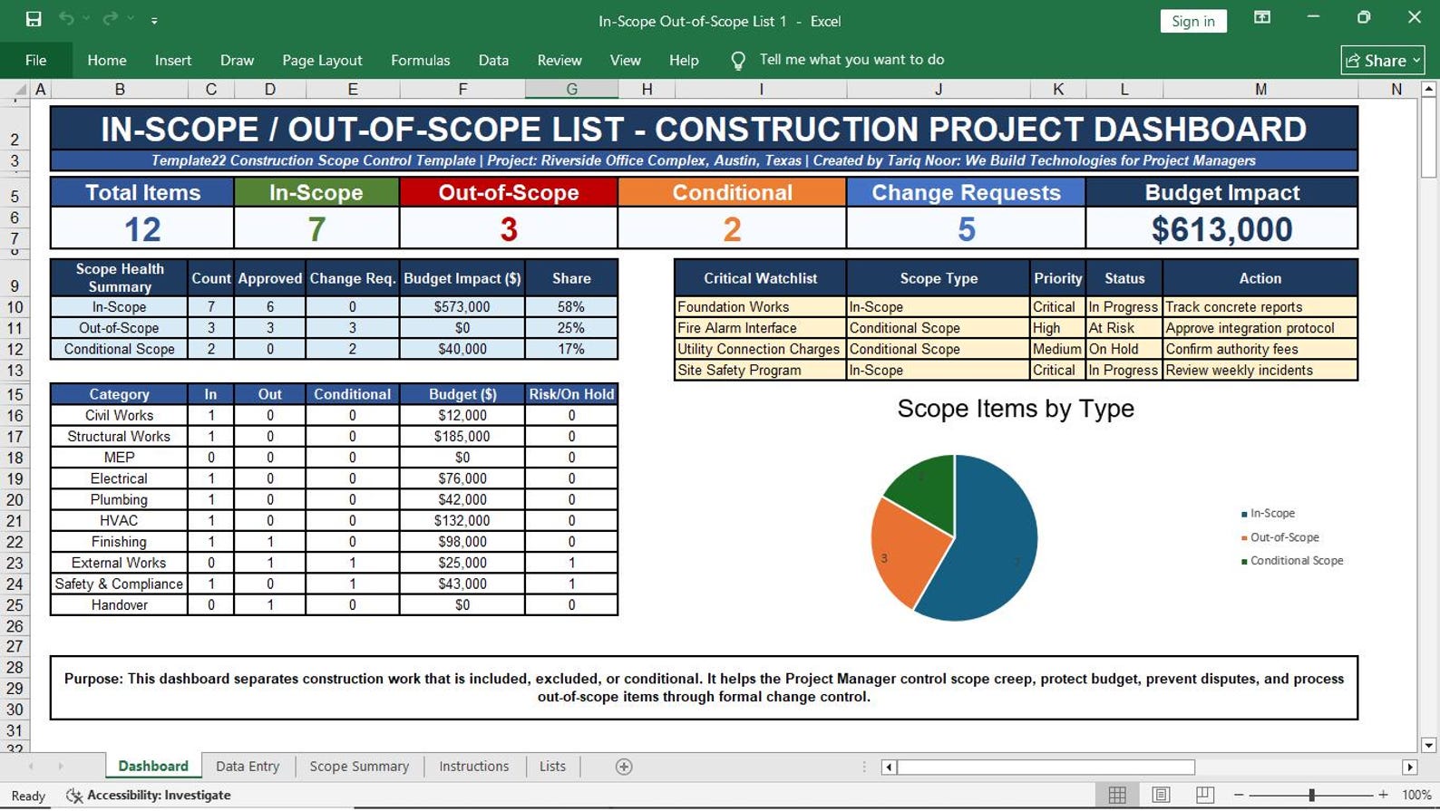Select the Safety & Compliance category cell
Screen dimensions: 1440x811
119,584
